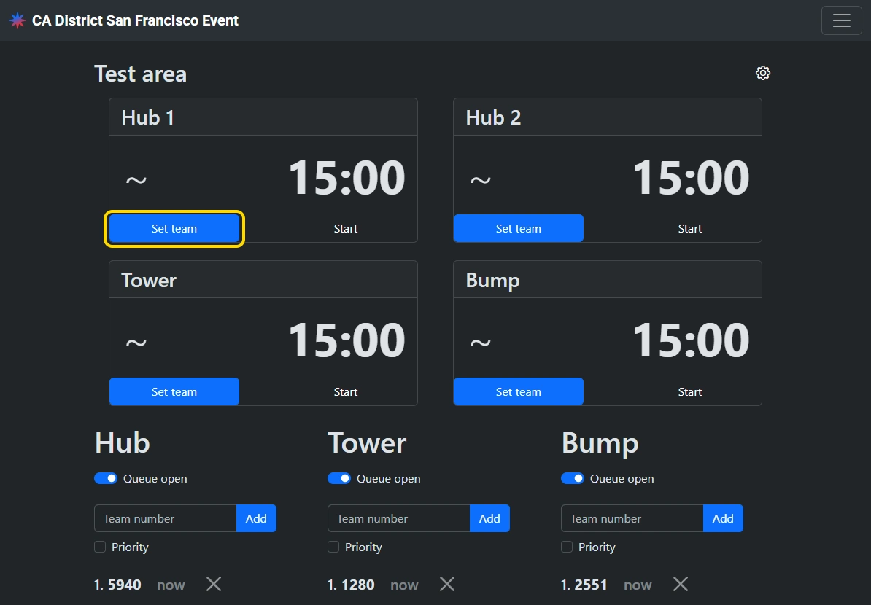Remove team 5940 from Hub queue
This screenshot has width=871, height=605.
tap(214, 584)
